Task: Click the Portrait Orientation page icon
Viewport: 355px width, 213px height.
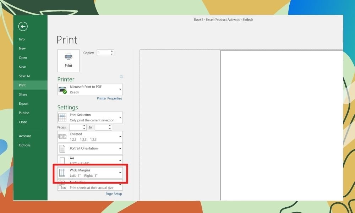Action: 62,148
